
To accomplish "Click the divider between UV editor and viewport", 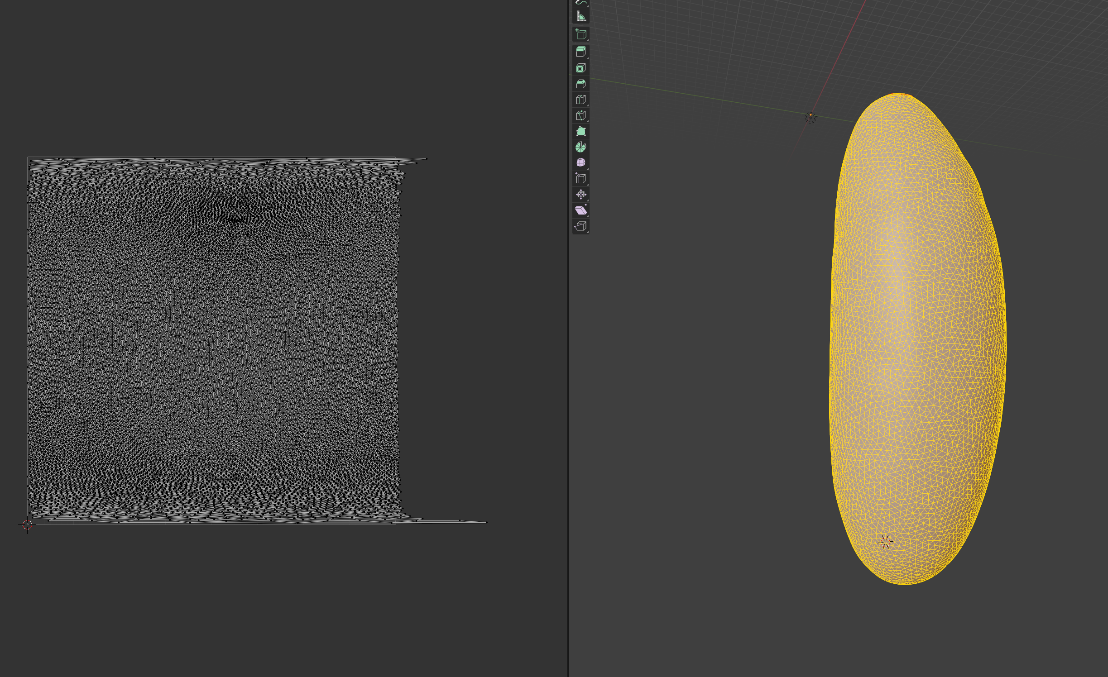I will (568, 338).
